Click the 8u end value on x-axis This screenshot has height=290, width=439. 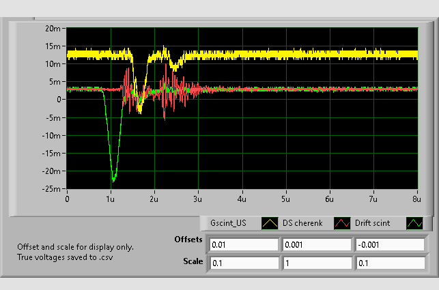(x=417, y=199)
